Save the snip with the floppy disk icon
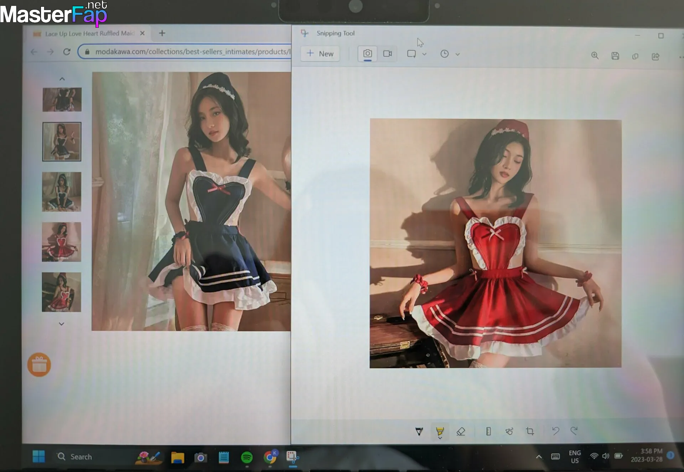 615,56
